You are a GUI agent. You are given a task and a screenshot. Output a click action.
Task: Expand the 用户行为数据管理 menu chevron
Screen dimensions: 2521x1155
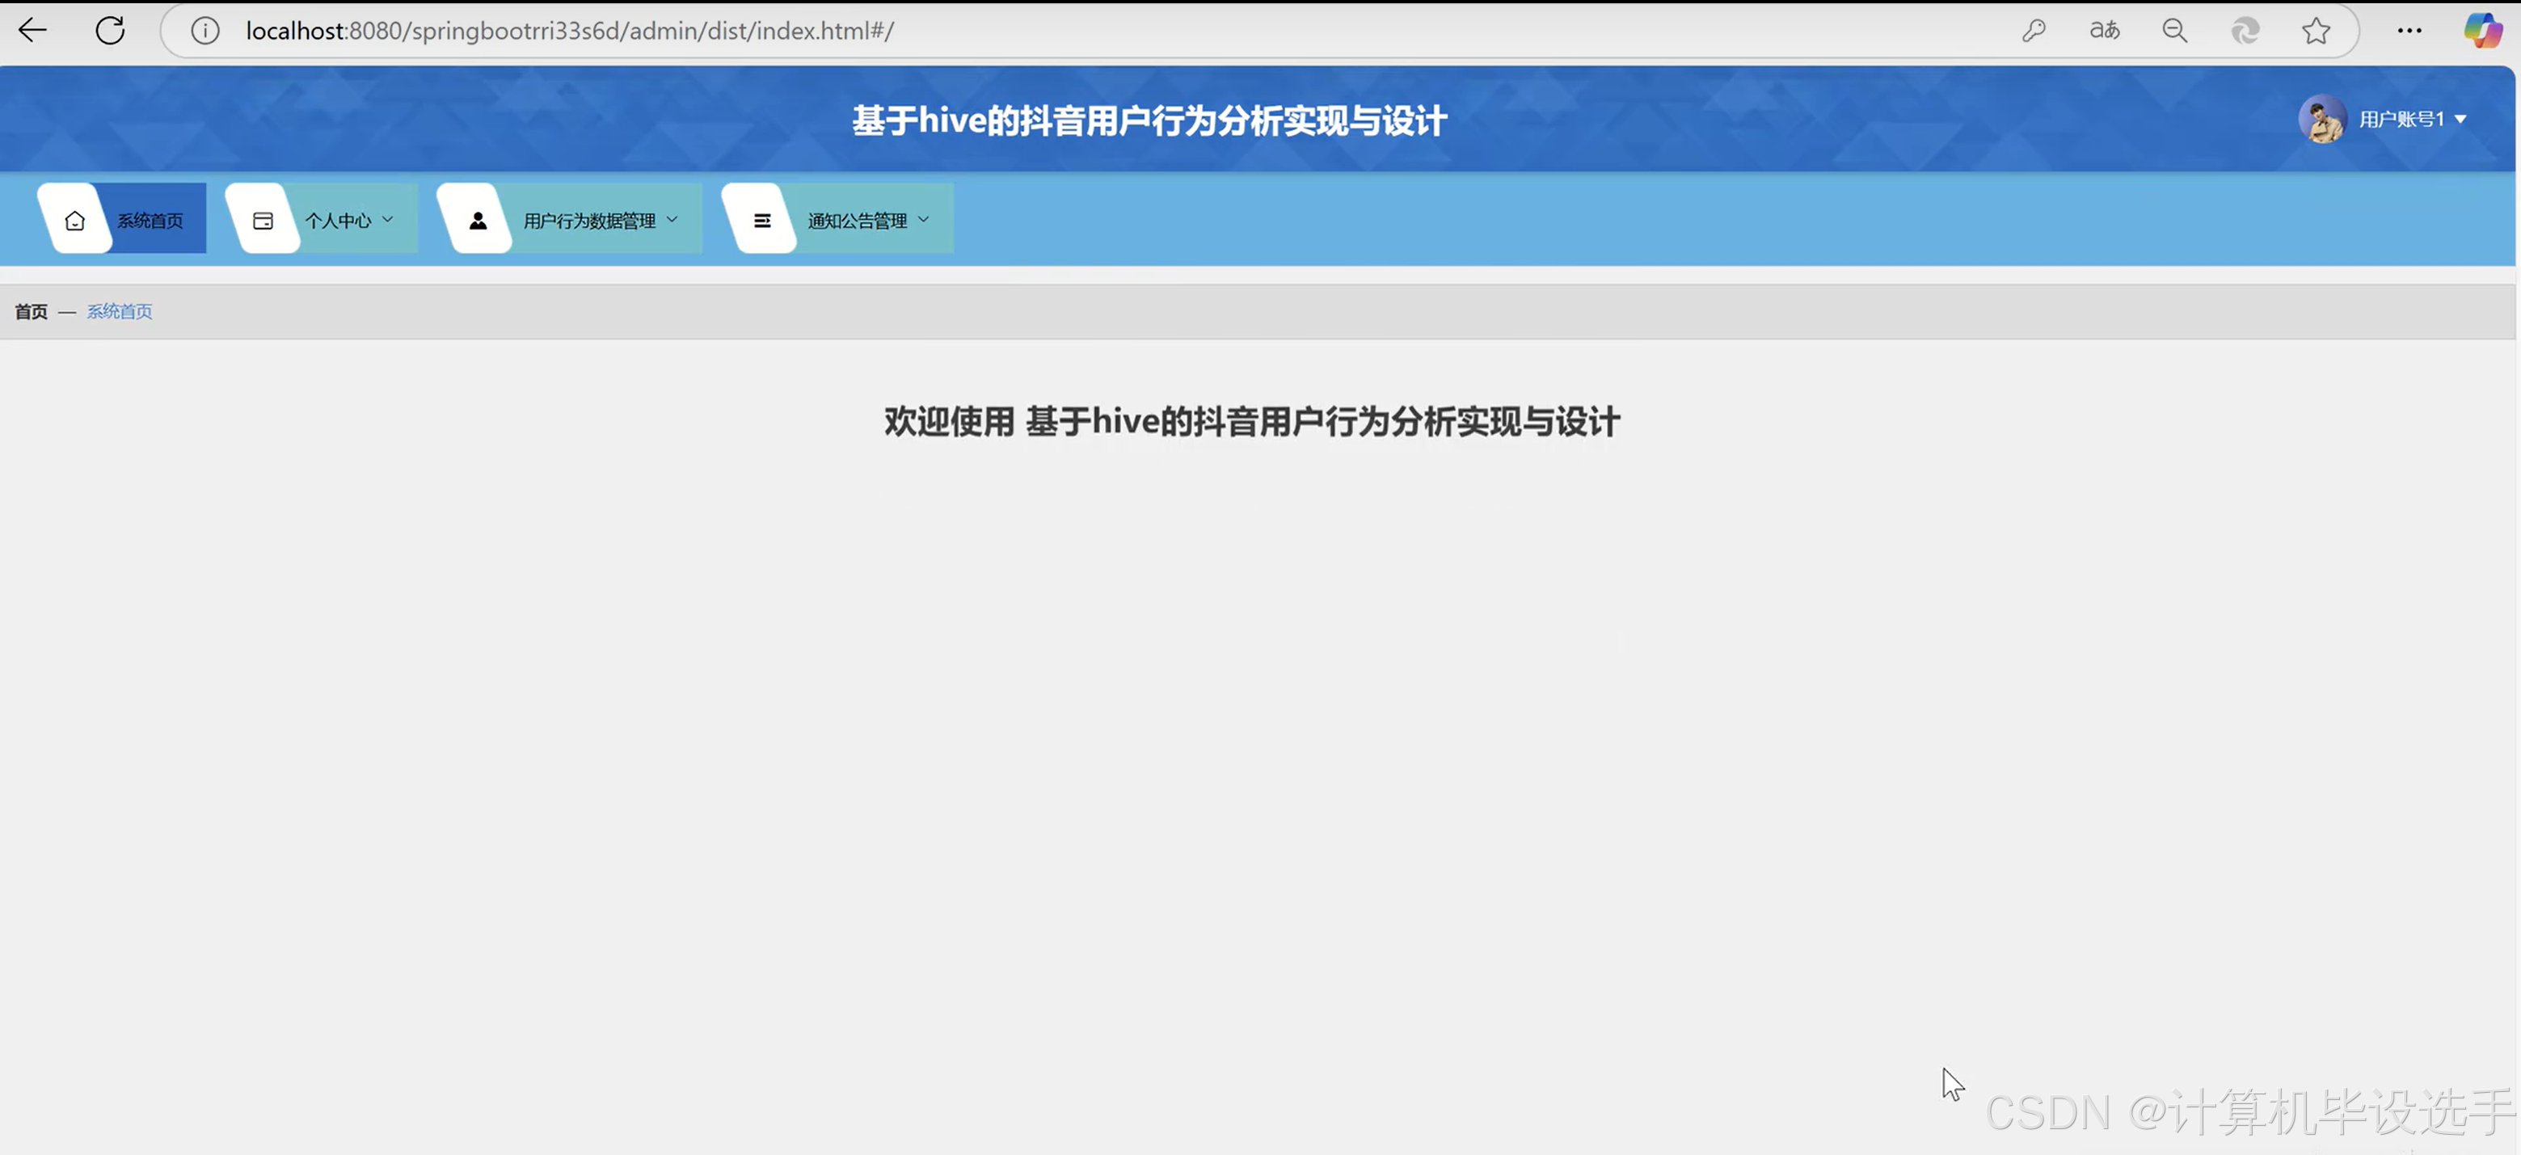click(672, 219)
